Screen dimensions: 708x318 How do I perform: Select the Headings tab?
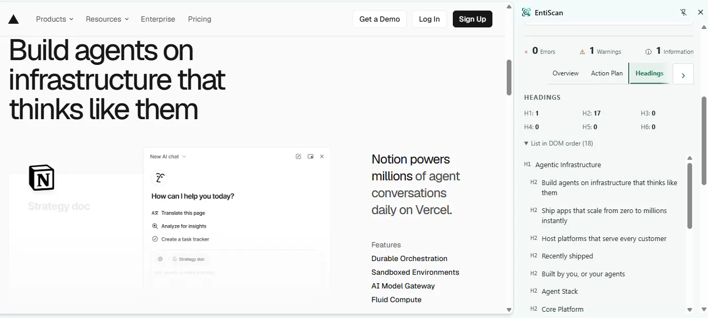tap(649, 73)
